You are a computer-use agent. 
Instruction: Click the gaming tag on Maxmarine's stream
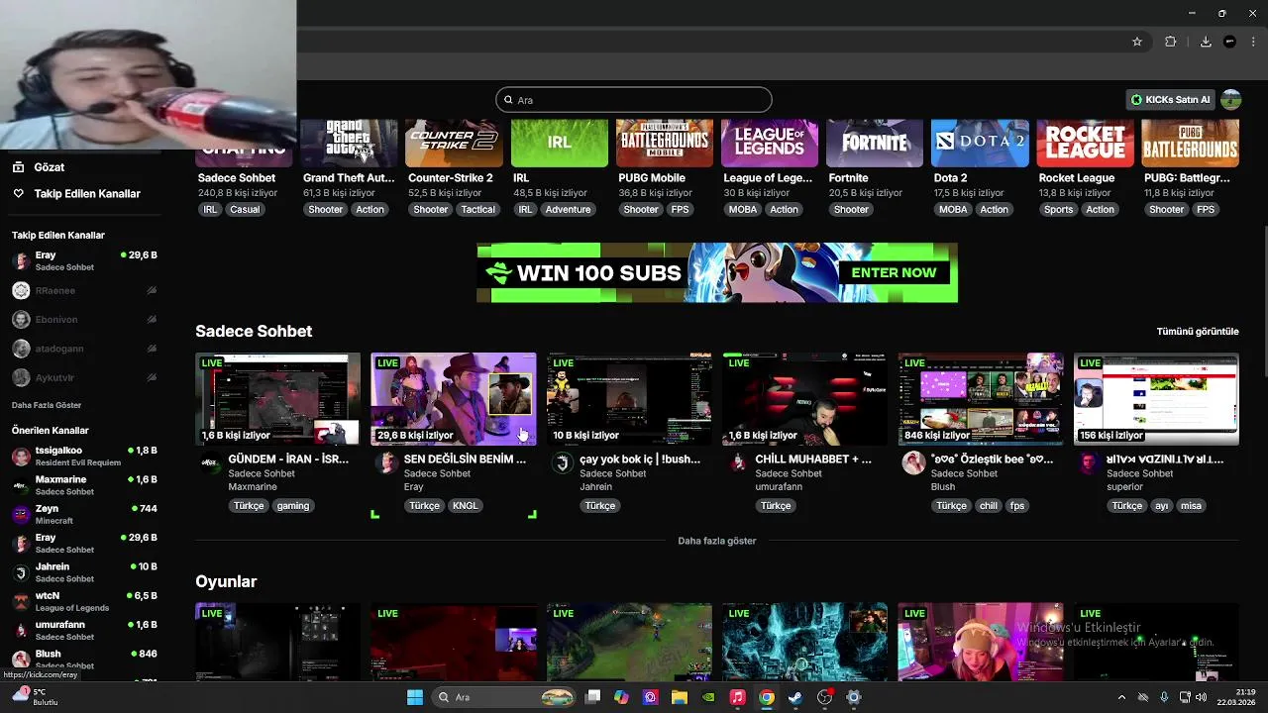pyautogui.click(x=293, y=505)
